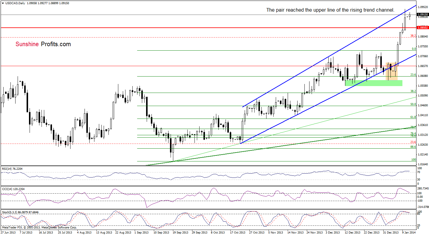429x235 pixels.
Task: Click the 1.02140 price axis value
Action: (422, 154)
